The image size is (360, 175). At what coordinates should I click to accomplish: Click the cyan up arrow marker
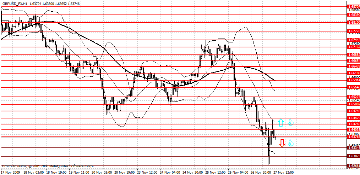click(x=281, y=123)
